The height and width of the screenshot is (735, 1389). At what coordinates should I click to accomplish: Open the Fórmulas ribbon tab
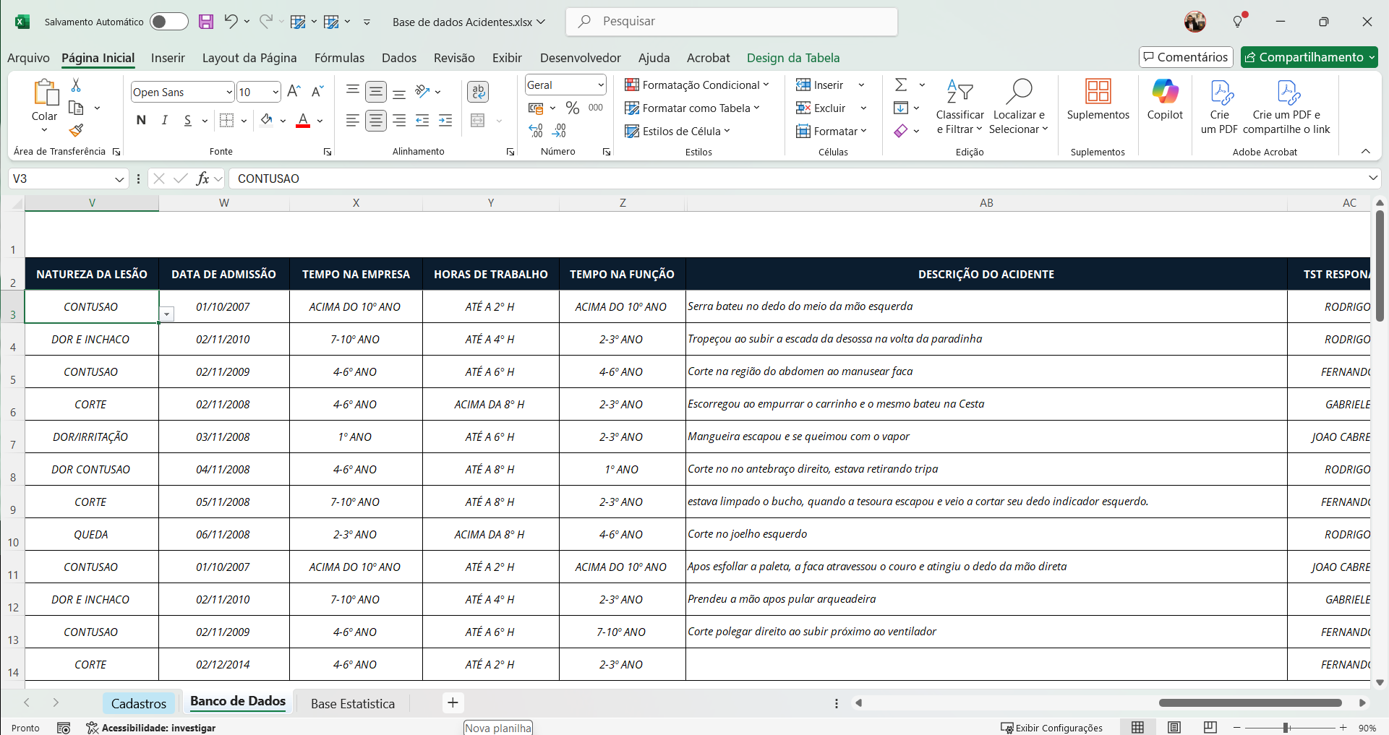pos(339,58)
